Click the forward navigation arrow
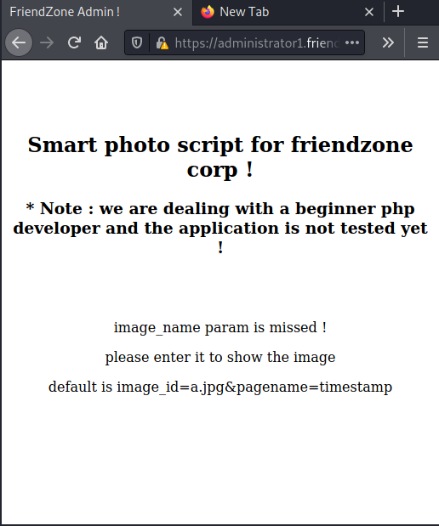This screenshot has height=526, width=439. (x=47, y=42)
